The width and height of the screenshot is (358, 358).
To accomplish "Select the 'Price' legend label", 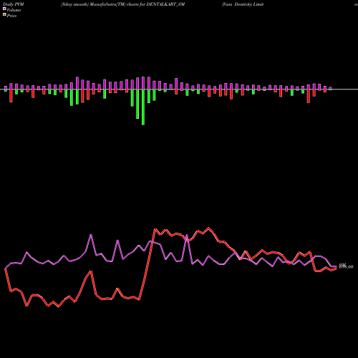I will coord(11,16).
